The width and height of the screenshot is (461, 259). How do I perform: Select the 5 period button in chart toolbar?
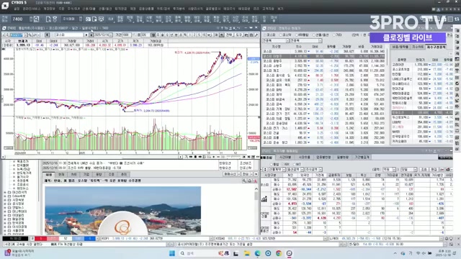pos(200,35)
